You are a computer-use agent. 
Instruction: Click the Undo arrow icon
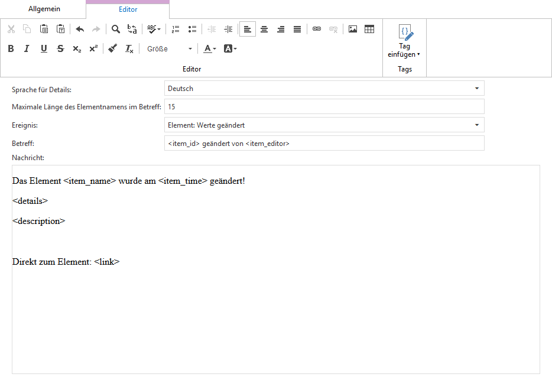tap(80, 29)
